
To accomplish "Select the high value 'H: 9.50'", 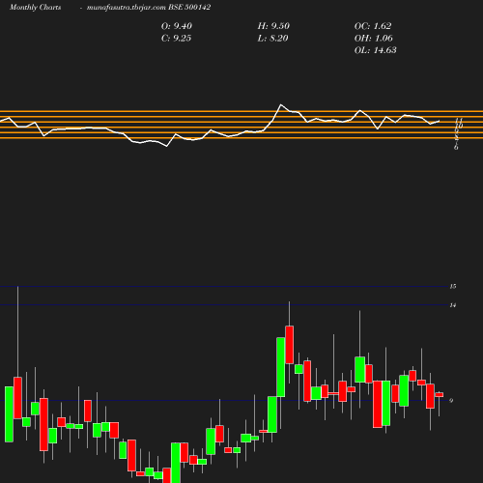I will point(273,26).
